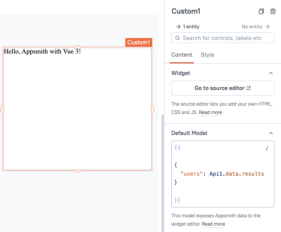The width and height of the screenshot is (281, 232).
Task: Open Read more about exposing Appsmith data
Action: point(213,224)
